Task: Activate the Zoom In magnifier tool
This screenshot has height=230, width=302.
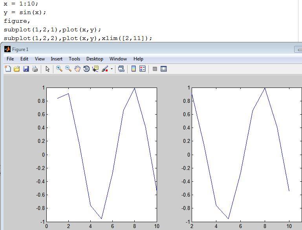Action: click(x=59, y=69)
